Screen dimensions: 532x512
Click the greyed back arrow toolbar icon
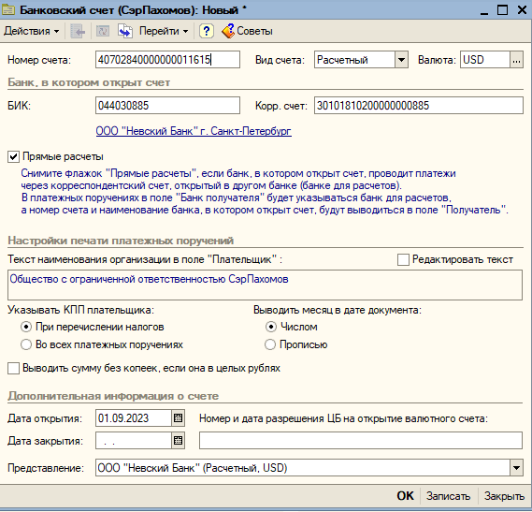pyautogui.click(x=78, y=31)
